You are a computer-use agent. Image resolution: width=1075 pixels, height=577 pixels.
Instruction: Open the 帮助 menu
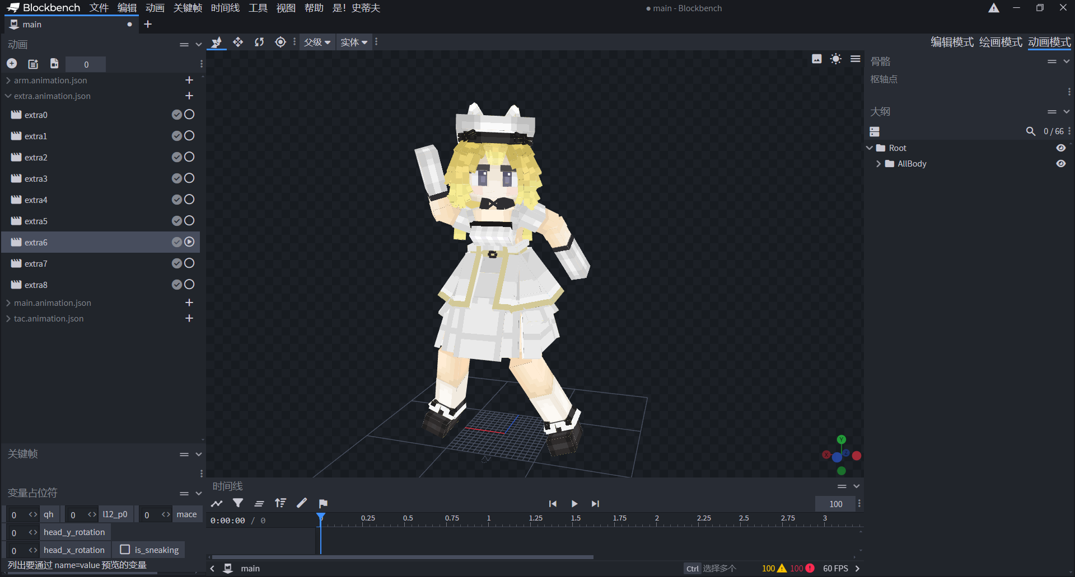(x=314, y=8)
